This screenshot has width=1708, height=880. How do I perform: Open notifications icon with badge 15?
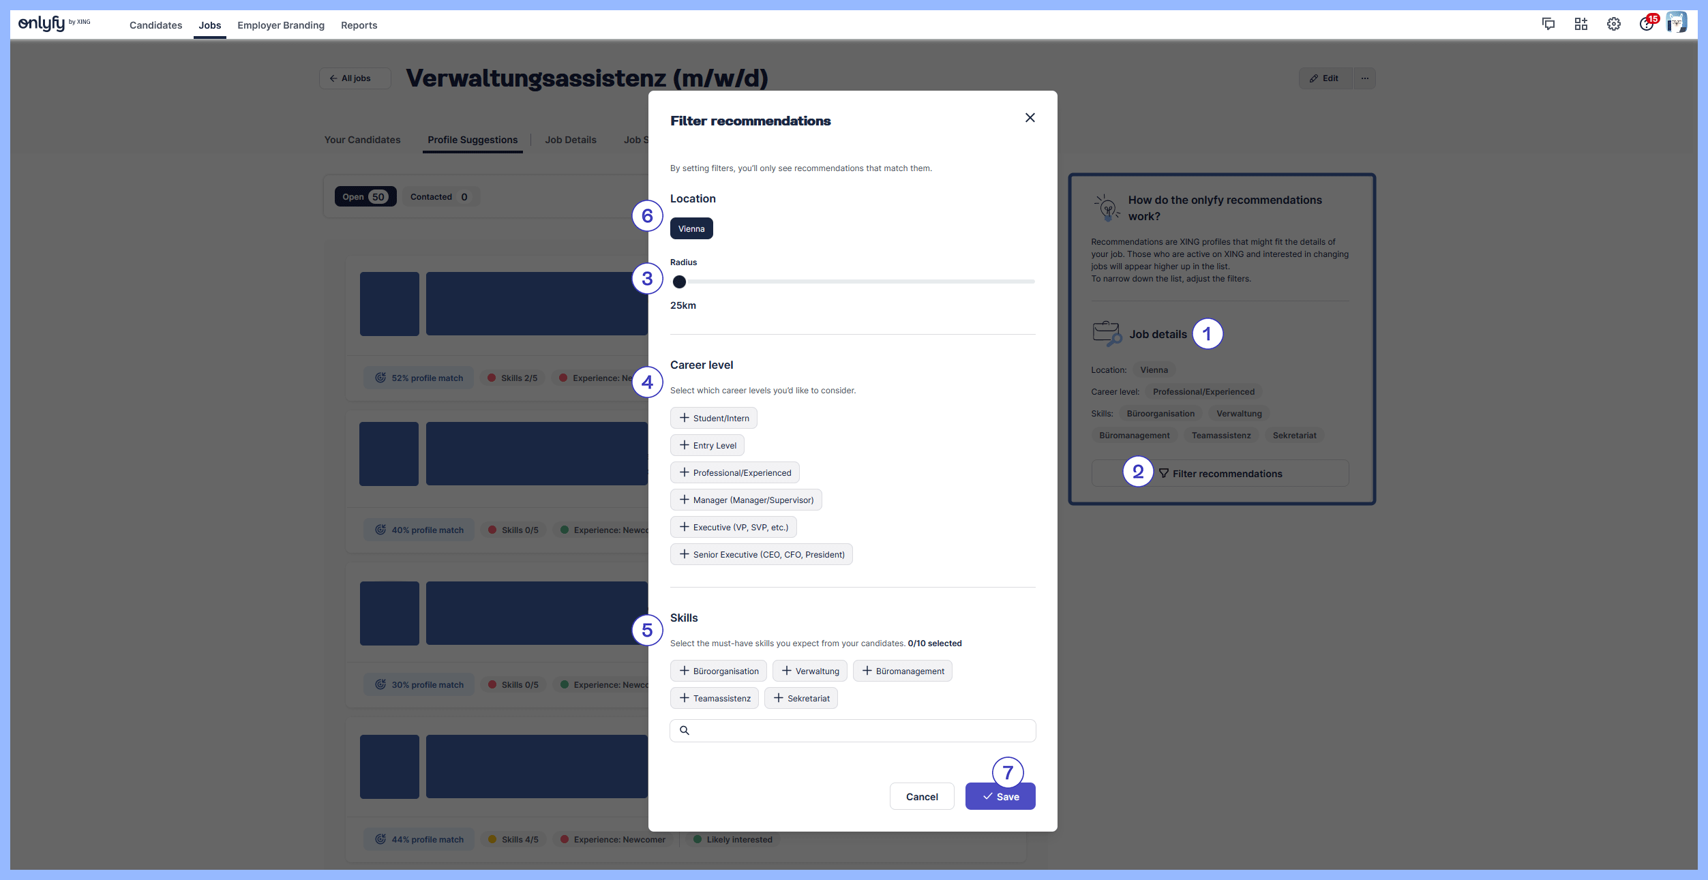point(1646,24)
